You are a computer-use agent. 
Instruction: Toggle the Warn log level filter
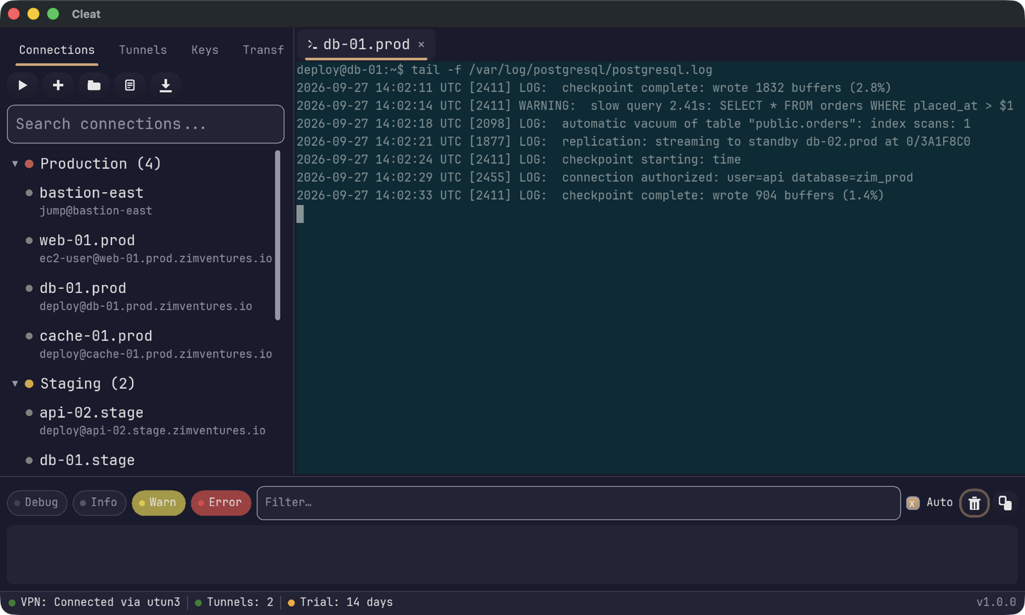(158, 503)
